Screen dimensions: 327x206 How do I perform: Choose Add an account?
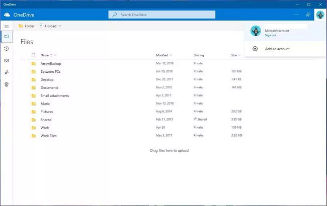click(x=277, y=49)
